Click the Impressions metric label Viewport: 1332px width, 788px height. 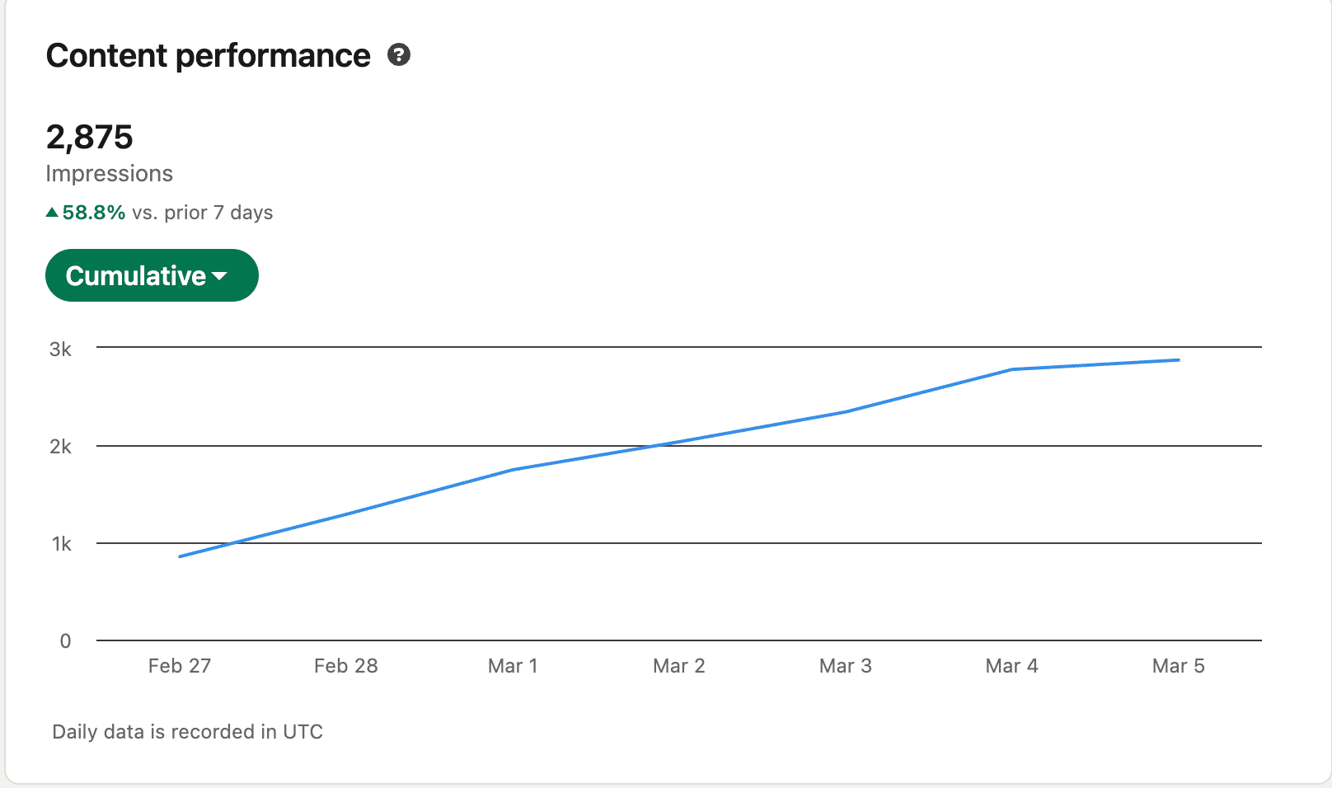[x=110, y=174]
